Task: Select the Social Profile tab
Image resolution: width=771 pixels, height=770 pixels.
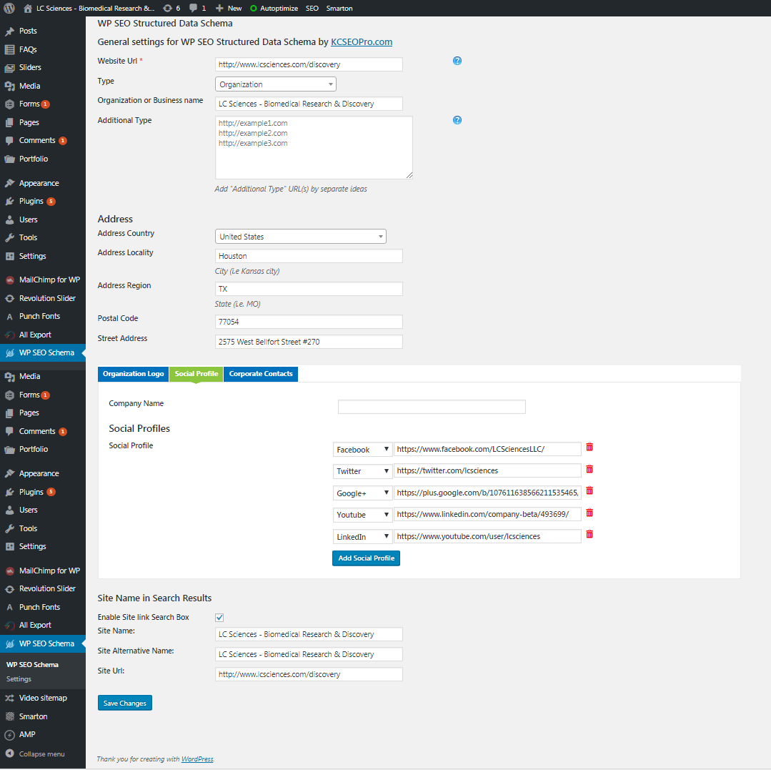Action: tap(197, 374)
